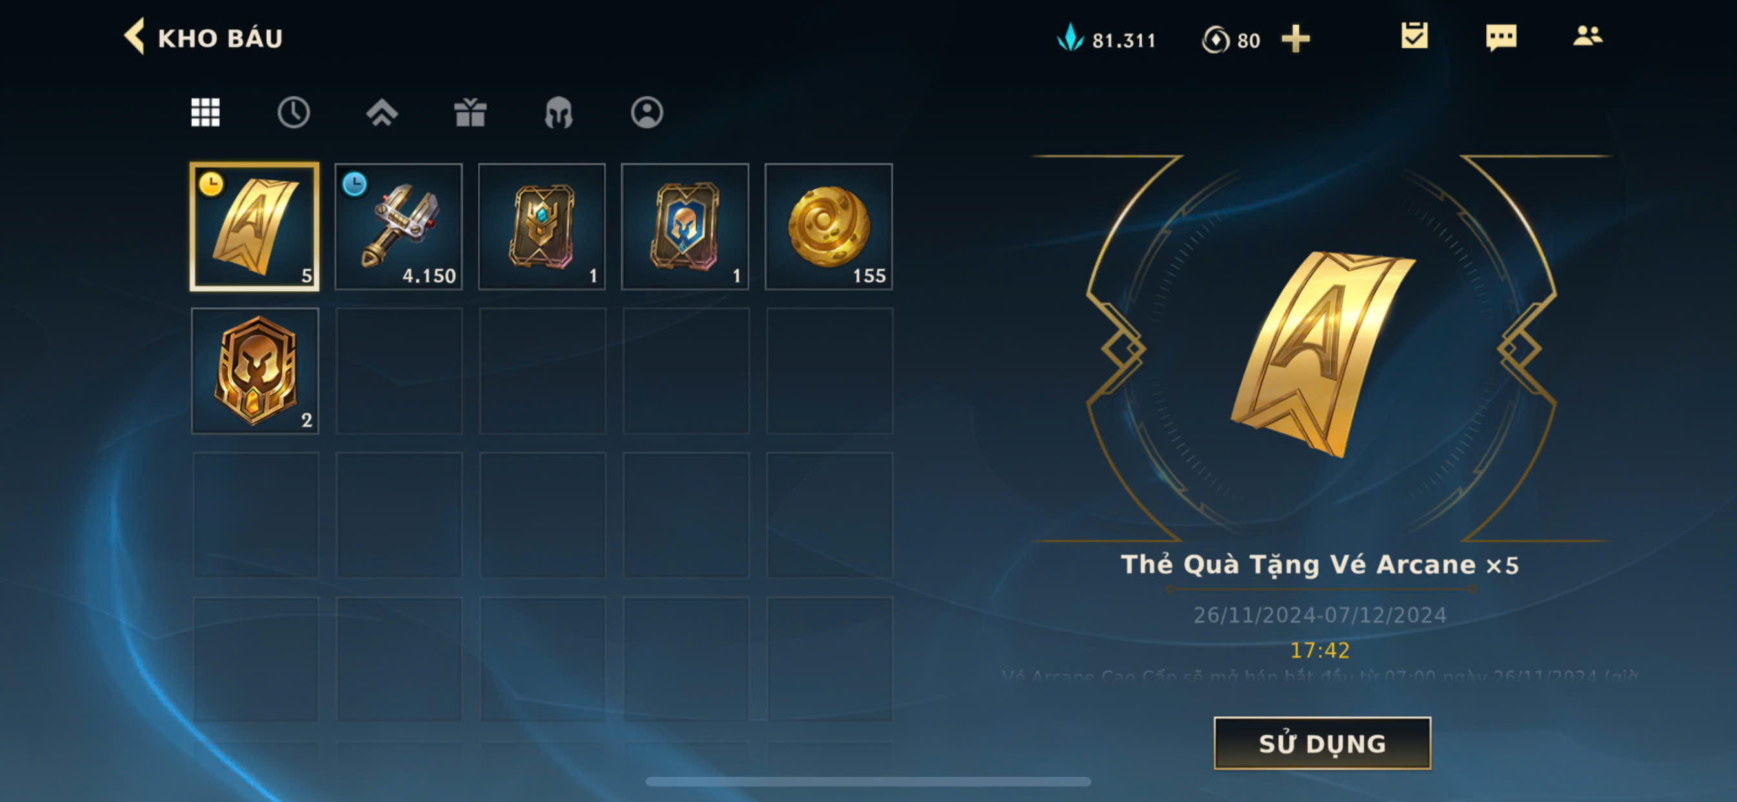Open the friends list icon
The width and height of the screenshot is (1737, 802).
(1587, 36)
